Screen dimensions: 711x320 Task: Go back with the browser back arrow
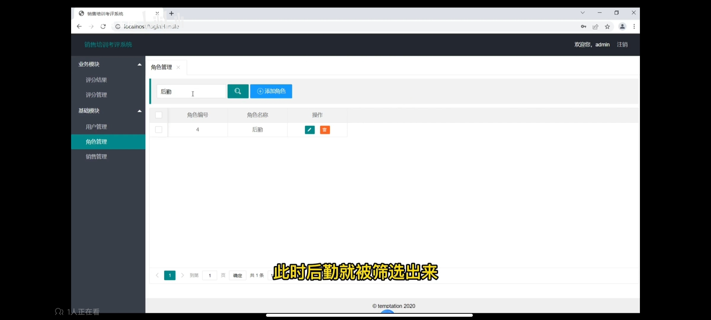point(79,27)
